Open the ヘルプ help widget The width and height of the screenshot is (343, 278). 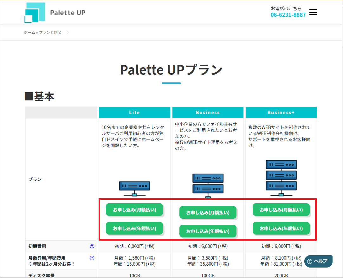tap(318, 261)
